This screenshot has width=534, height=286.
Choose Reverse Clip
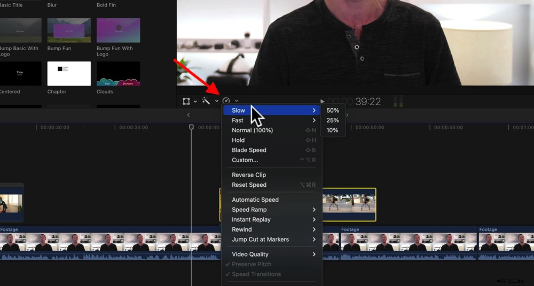[271, 174]
